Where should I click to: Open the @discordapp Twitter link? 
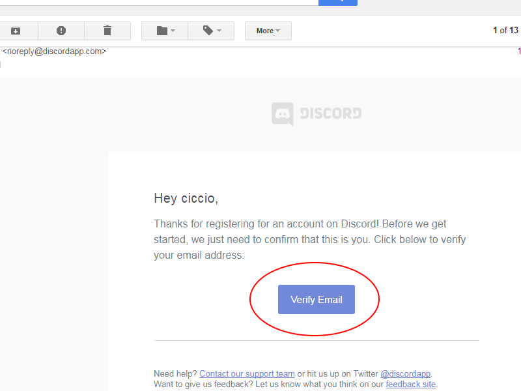tap(405, 373)
